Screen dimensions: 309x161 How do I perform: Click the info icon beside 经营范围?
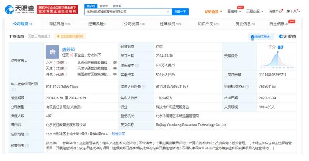coord(27,146)
